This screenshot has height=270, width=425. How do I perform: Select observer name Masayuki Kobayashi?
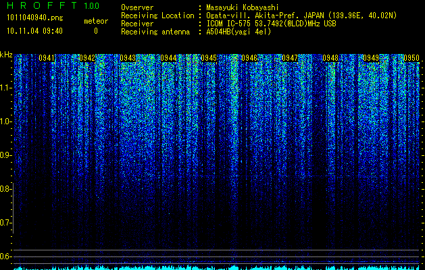click(x=243, y=8)
